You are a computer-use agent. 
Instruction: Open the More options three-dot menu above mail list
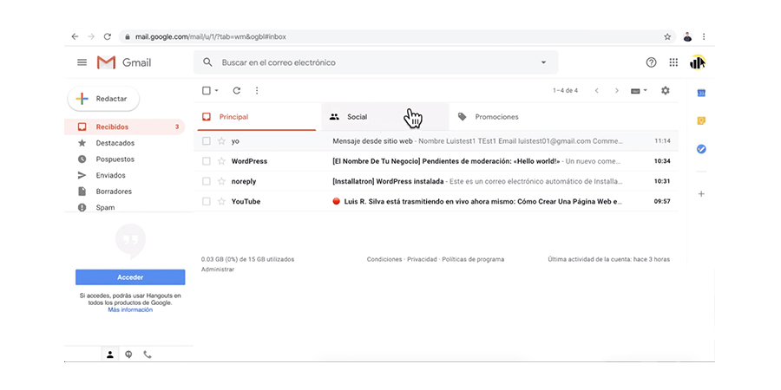click(257, 90)
